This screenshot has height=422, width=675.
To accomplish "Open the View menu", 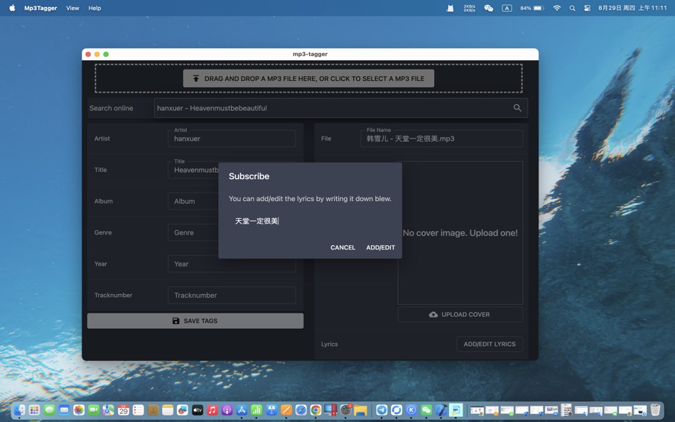I will click(72, 8).
